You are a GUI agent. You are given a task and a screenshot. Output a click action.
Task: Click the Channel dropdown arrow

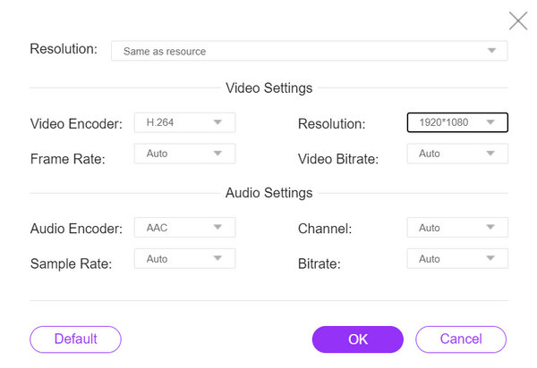490,228
